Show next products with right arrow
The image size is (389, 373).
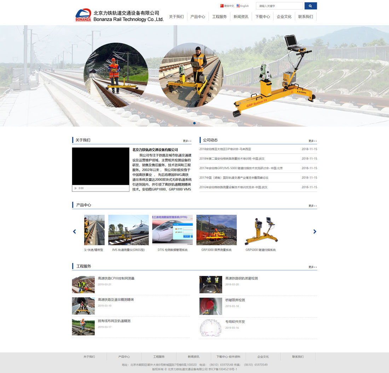[315, 231]
